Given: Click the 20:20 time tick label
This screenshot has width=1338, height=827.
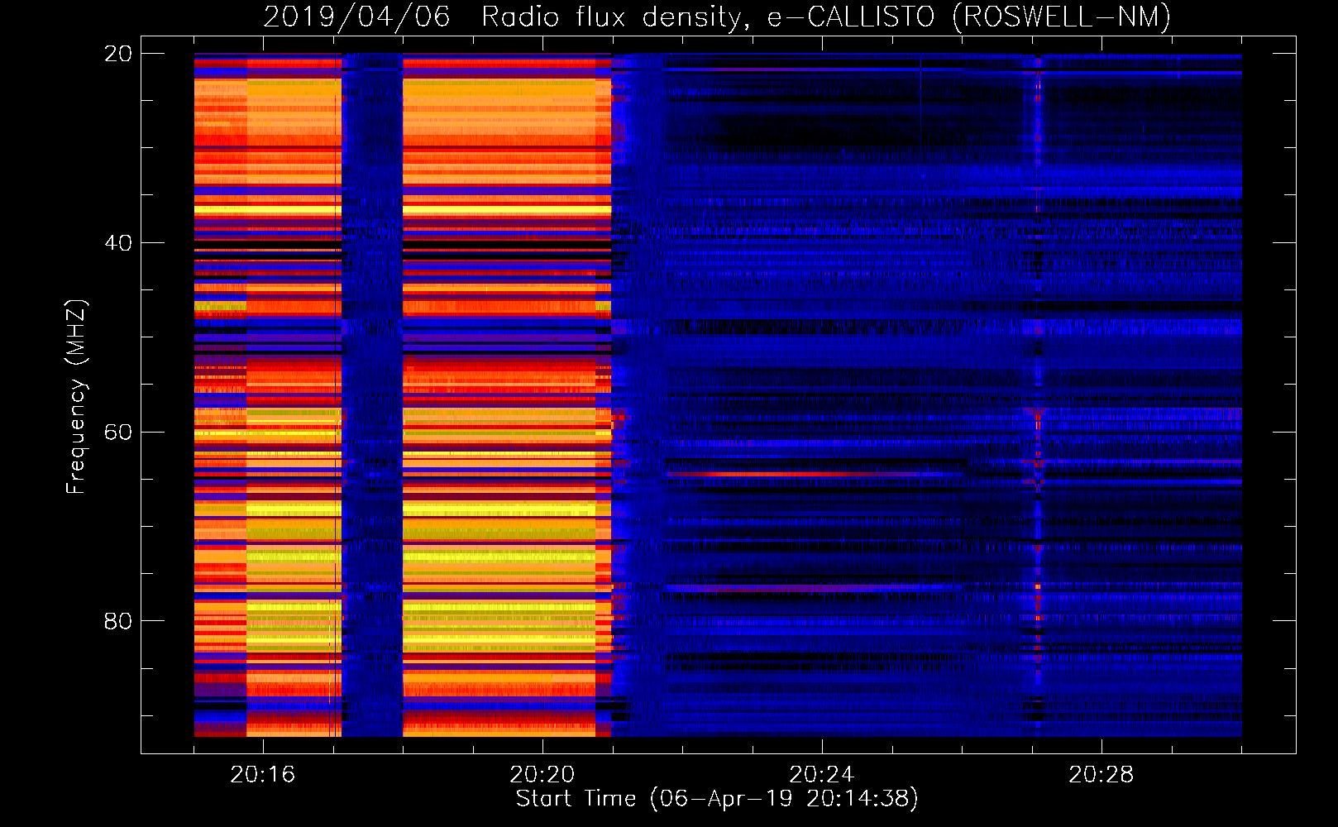Looking at the screenshot, I should 542,775.
